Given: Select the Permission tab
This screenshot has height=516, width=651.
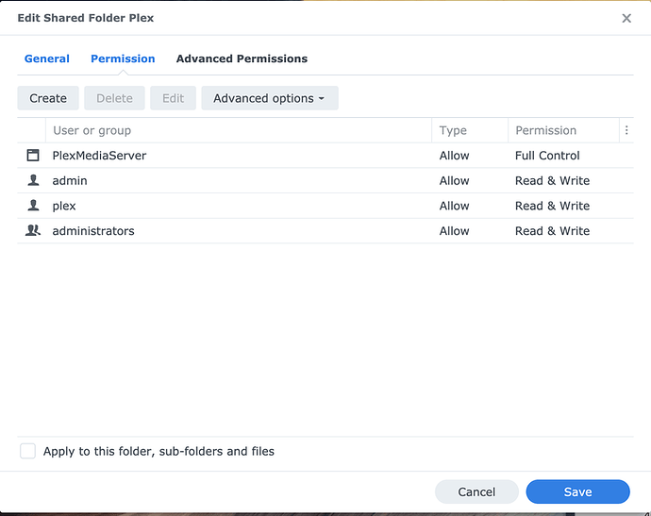Looking at the screenshot, I should [123, 58].
